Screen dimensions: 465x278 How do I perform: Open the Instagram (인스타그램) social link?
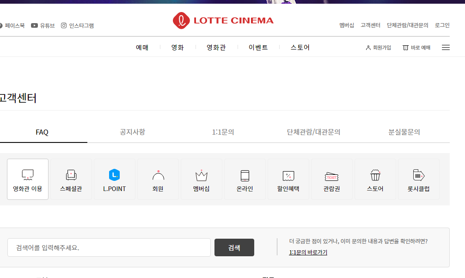click(x=77, y=25)
